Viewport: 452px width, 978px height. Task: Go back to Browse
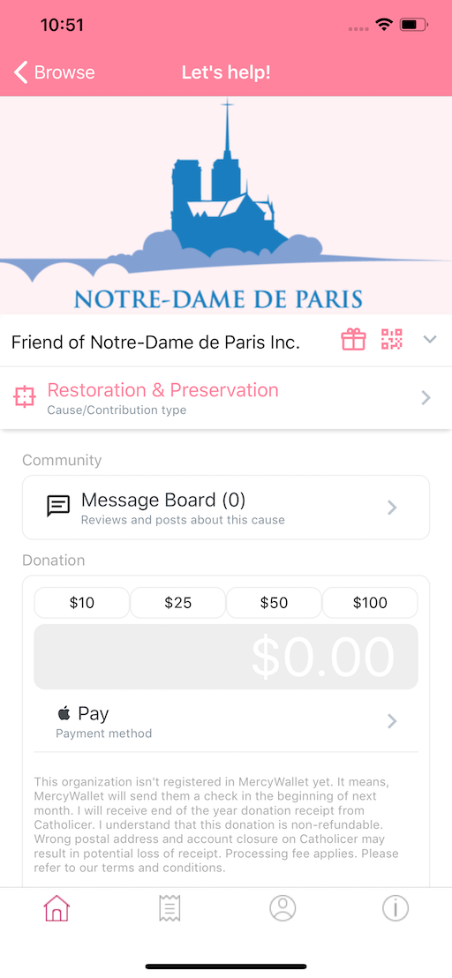click(x=54, y=72)
